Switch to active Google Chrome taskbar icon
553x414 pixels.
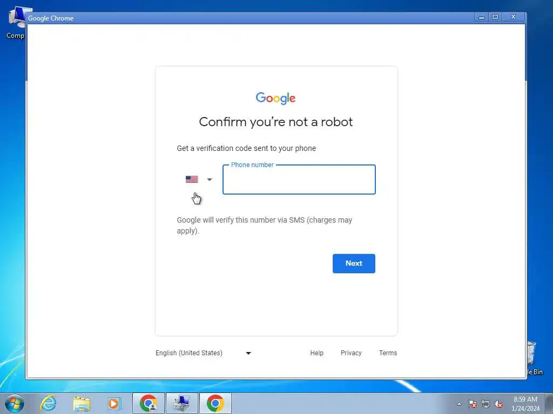click(x=215, y=403)
